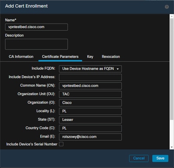Save the cert enrollment

(161, 158)
